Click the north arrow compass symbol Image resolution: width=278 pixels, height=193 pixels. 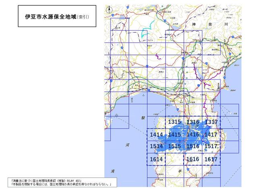point(109,10)
